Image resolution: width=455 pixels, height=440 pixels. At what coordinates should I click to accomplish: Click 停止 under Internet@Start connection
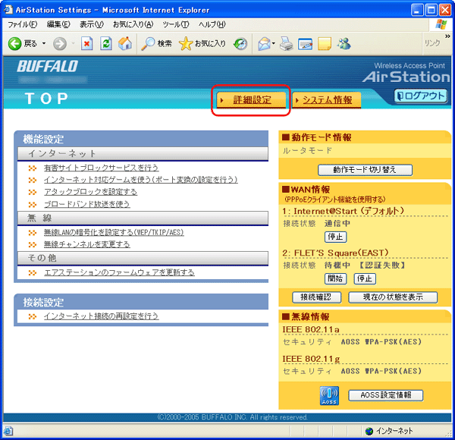tap(335, 237)
